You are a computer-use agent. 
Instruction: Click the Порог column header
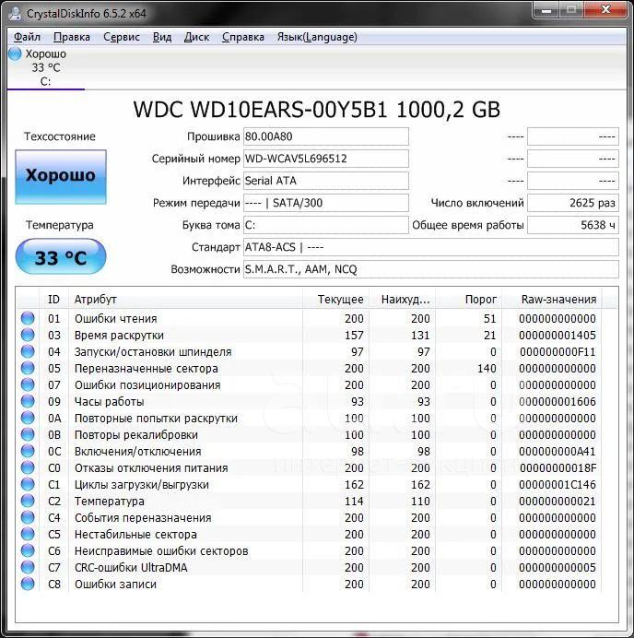469,300
